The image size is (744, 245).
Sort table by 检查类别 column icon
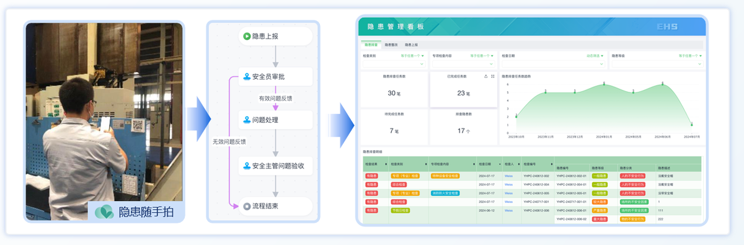pos(426,164)
